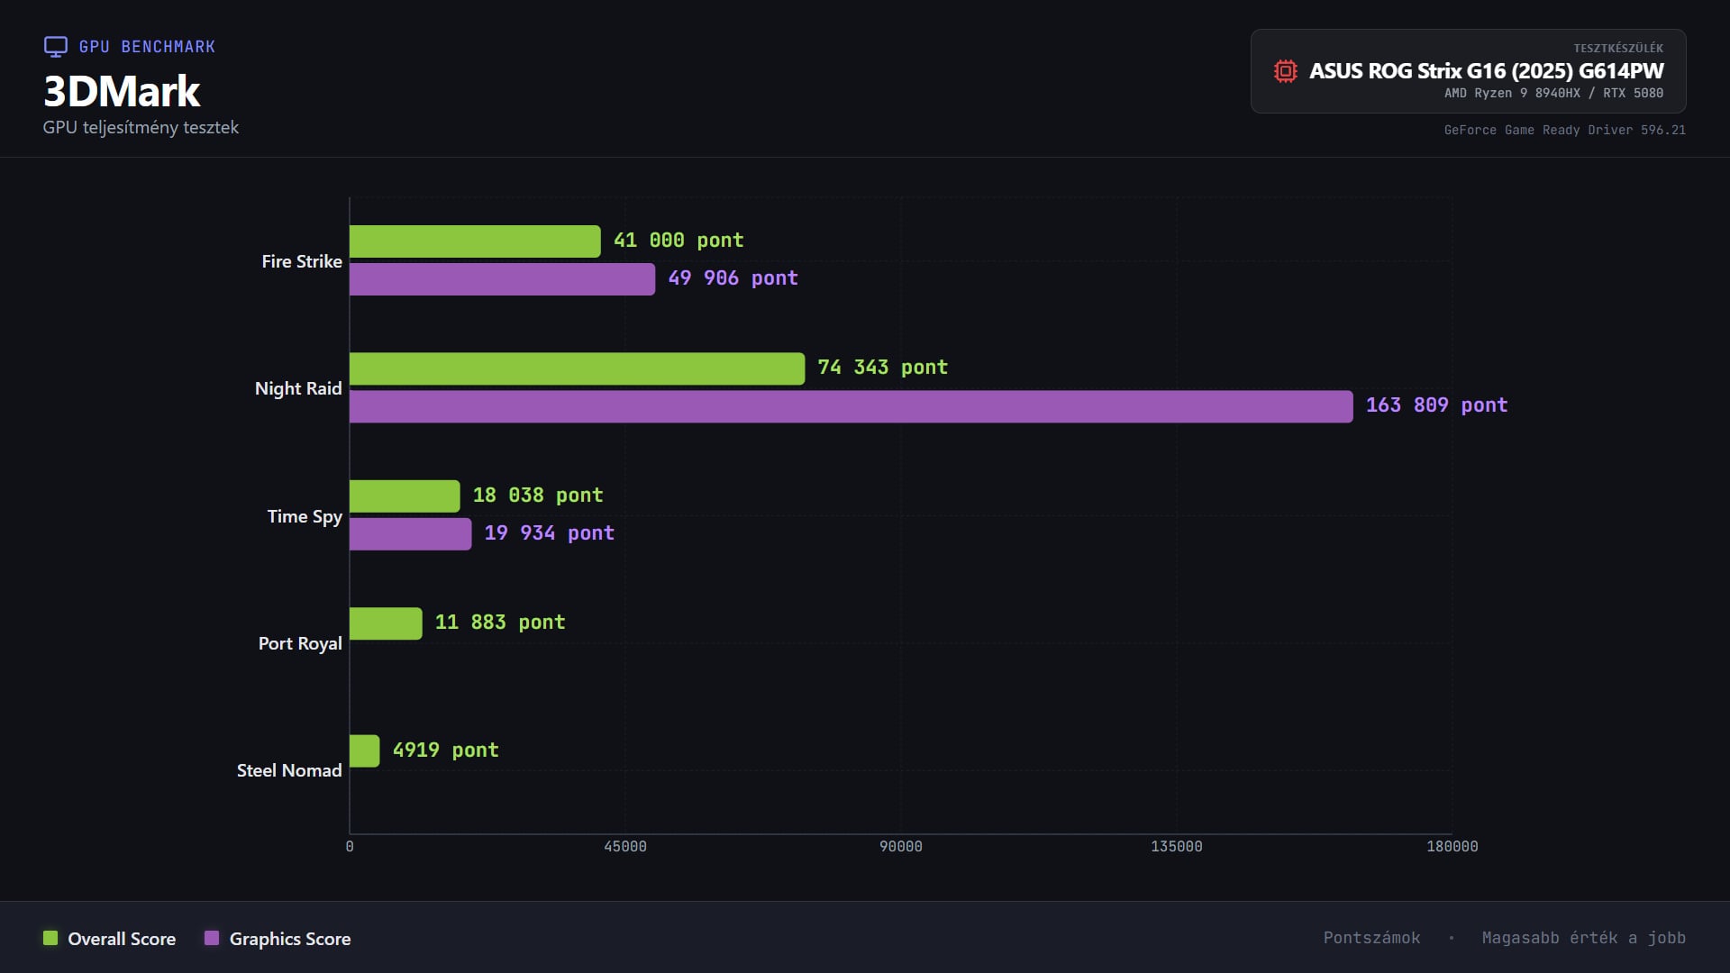Click the monitor icon beside GPU BENCHMARK
Screen dimensions: 1730x973
coord(56,47)
